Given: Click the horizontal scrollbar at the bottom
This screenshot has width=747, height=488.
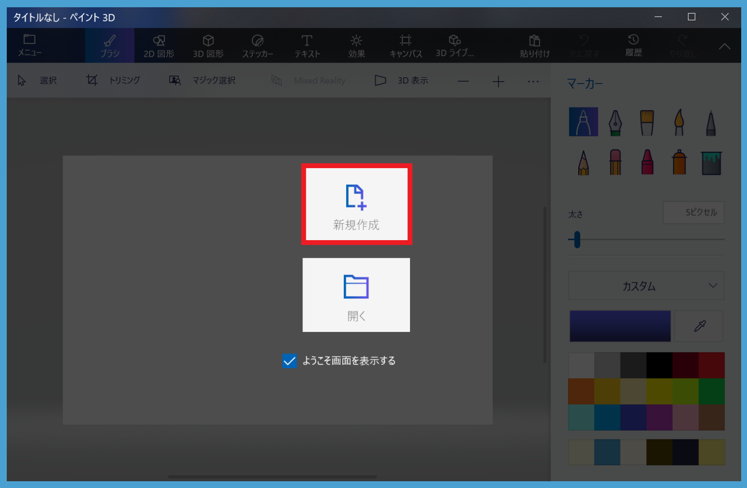Looking at the screenshot, I should tap(272, 476).
